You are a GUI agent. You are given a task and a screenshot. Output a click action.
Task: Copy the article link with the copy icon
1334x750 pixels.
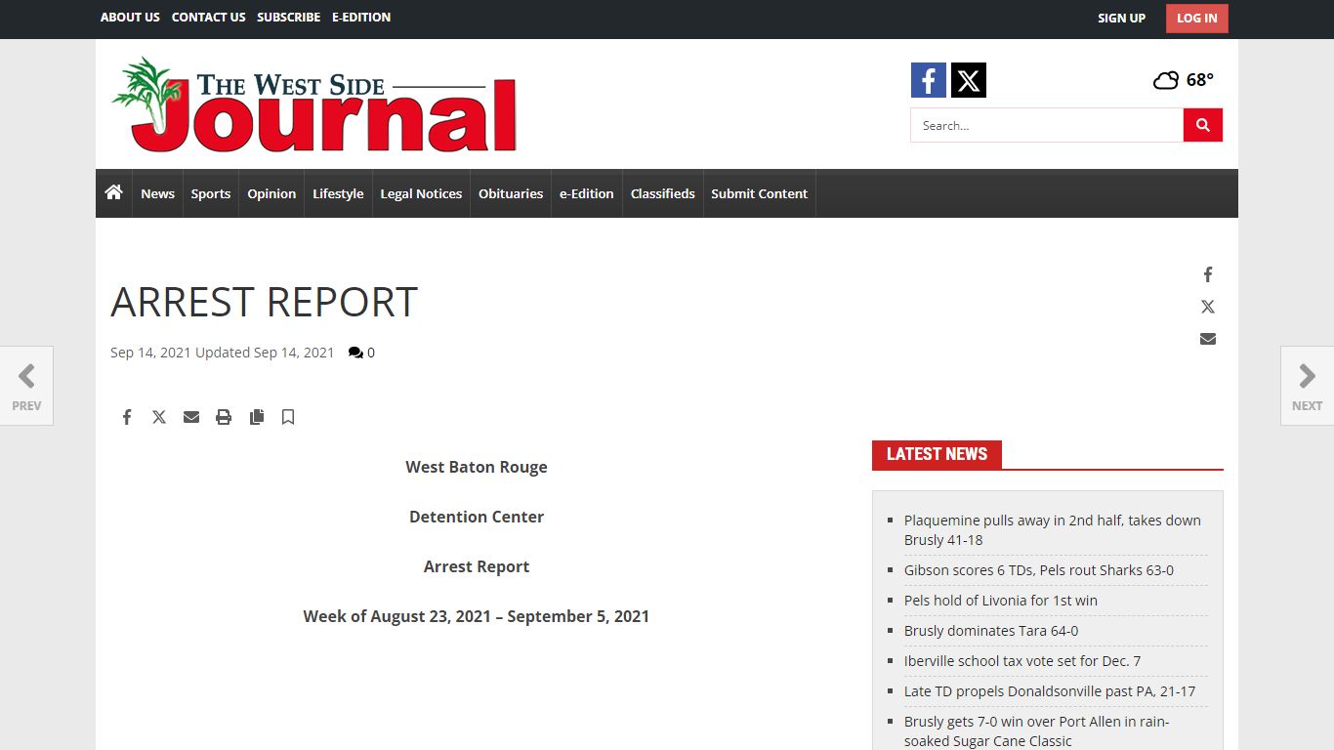tap(257, 417)
